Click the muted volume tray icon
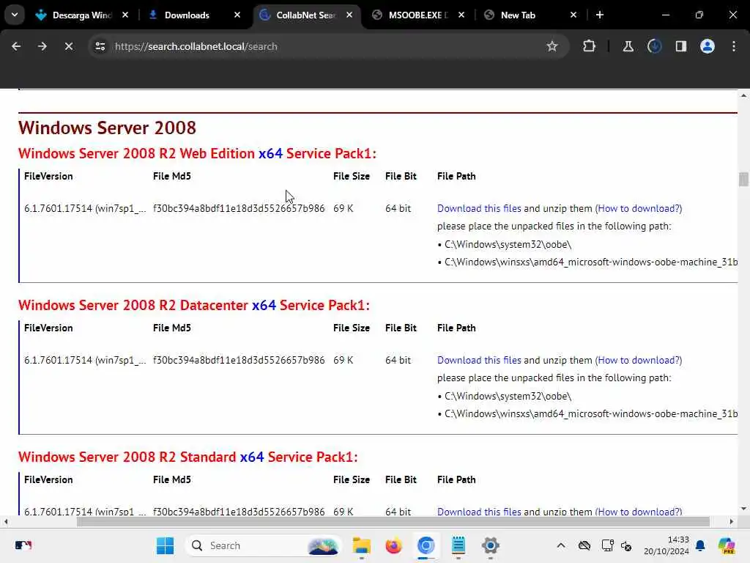Viewport: 750px width, 563px height. point(626,545)
